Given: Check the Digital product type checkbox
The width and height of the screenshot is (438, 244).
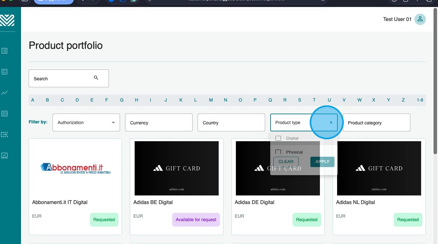Looking at the screenshot, I should click(278, 138).
